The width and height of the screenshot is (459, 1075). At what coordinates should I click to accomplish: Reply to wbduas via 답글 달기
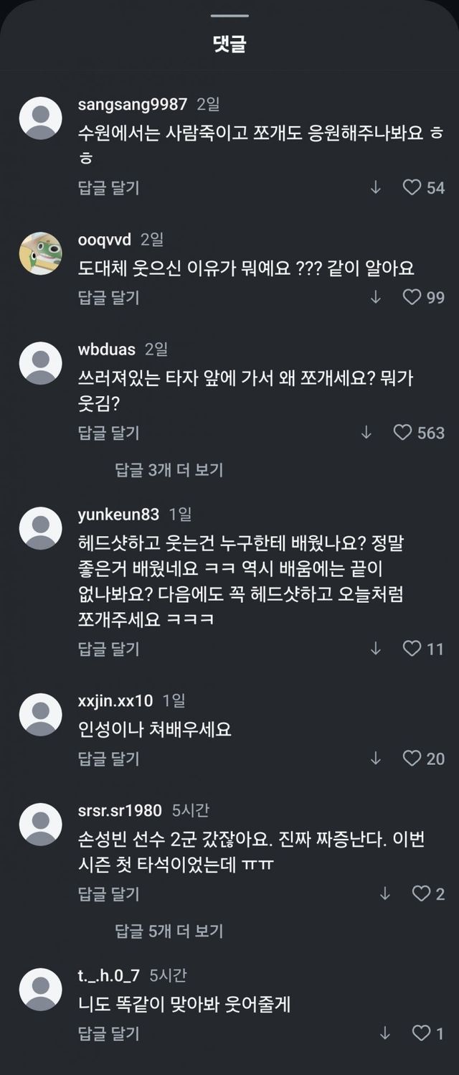[x=108, y=433]
